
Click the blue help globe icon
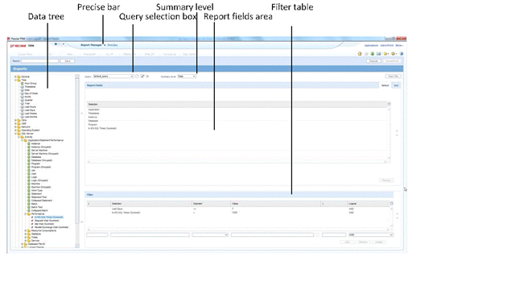tap(402, 54)
